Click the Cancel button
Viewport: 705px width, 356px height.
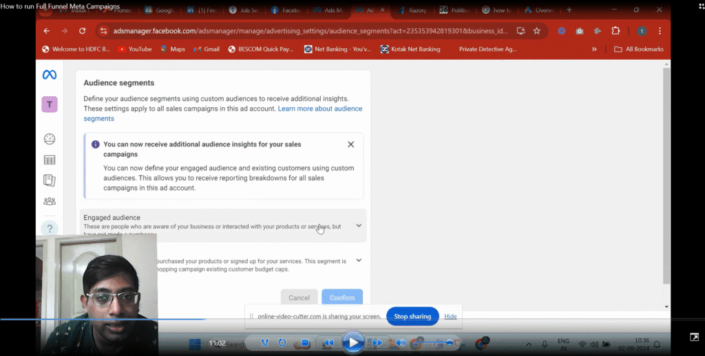pos(299,298)
